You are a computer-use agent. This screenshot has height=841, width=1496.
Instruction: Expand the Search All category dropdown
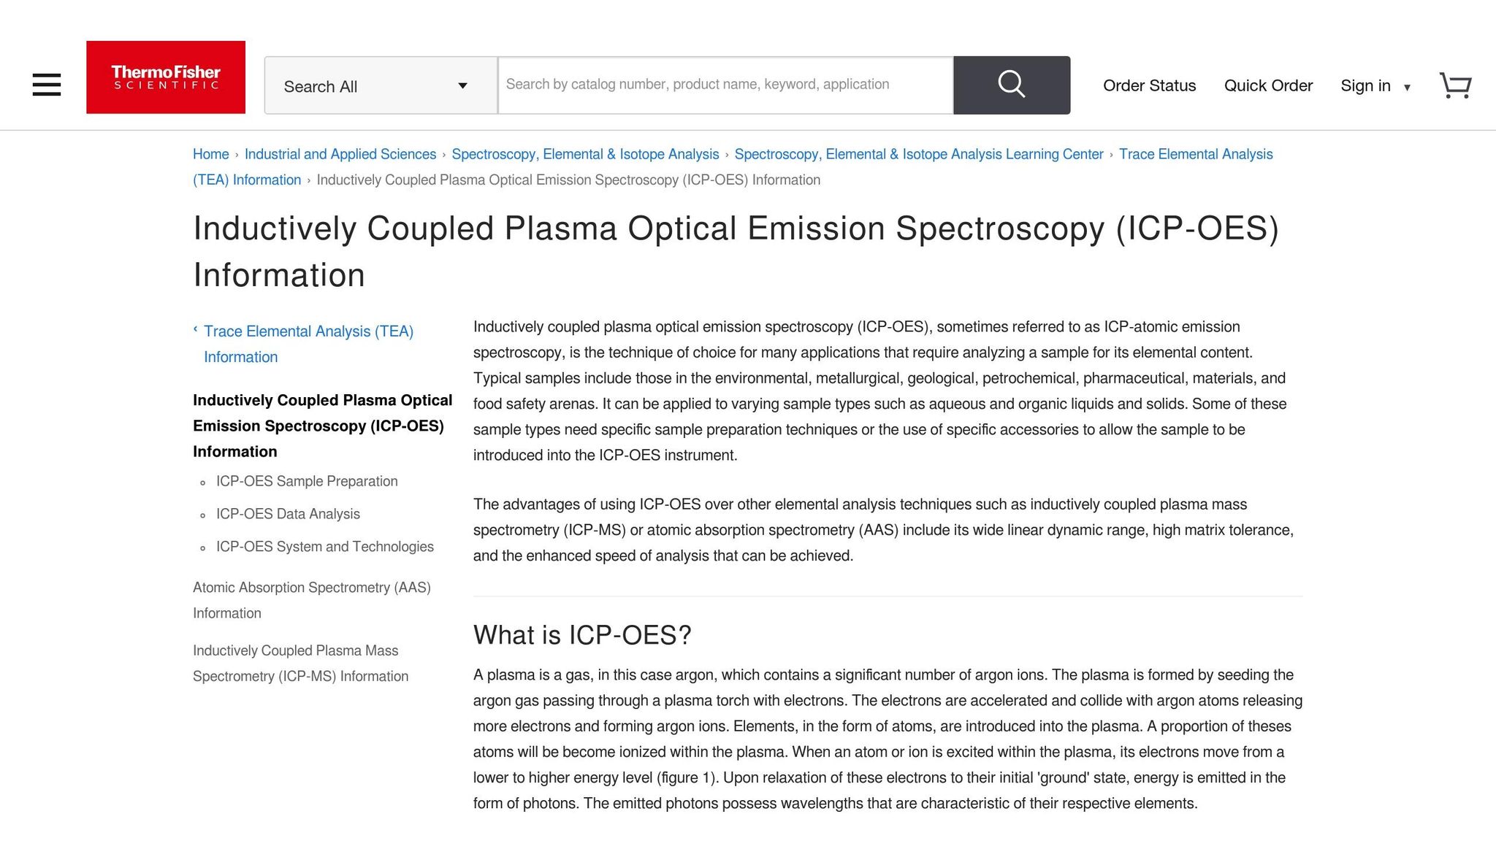coord(380,86)
